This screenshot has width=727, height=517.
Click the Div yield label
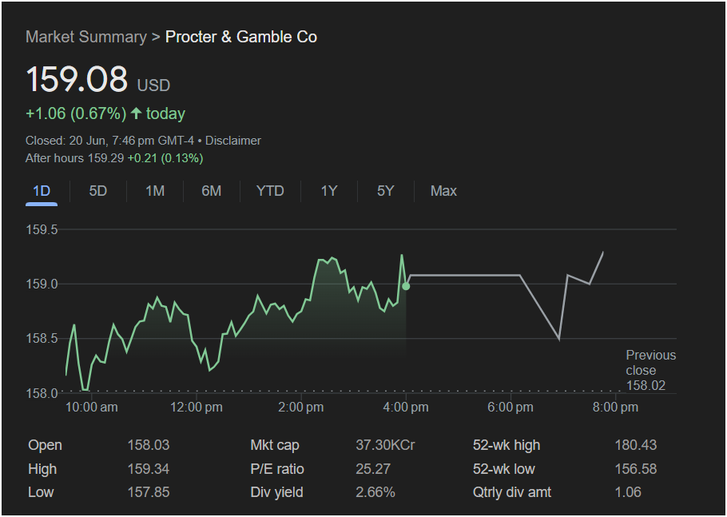[276, 492]
